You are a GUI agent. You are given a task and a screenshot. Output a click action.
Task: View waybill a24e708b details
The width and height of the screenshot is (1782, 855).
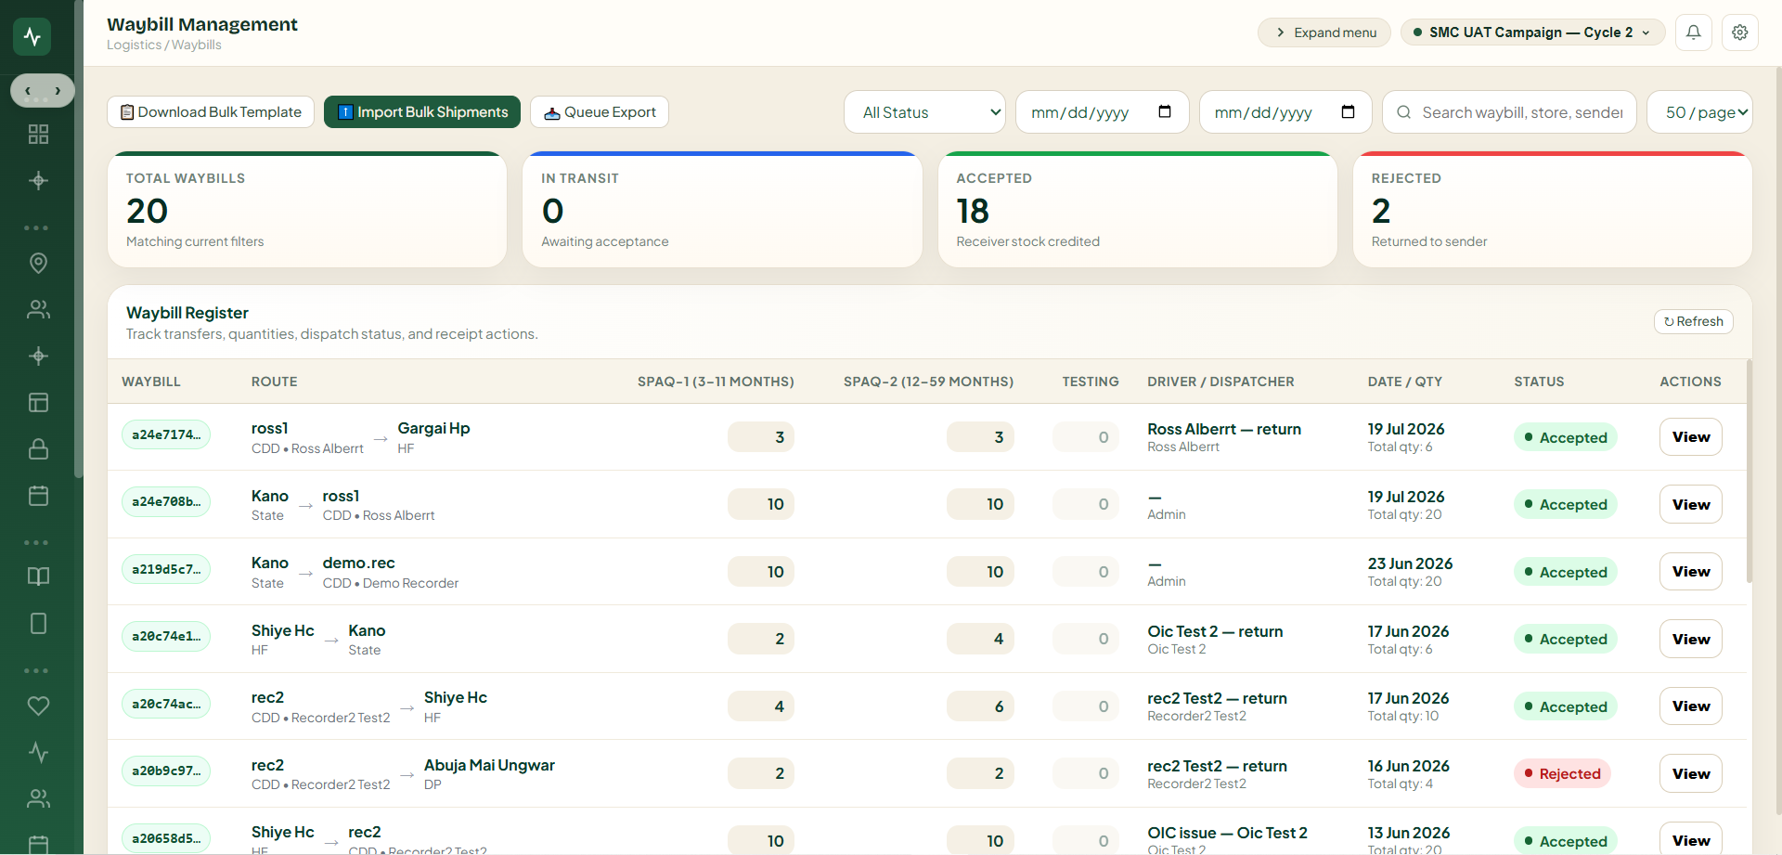[1691, 504]
